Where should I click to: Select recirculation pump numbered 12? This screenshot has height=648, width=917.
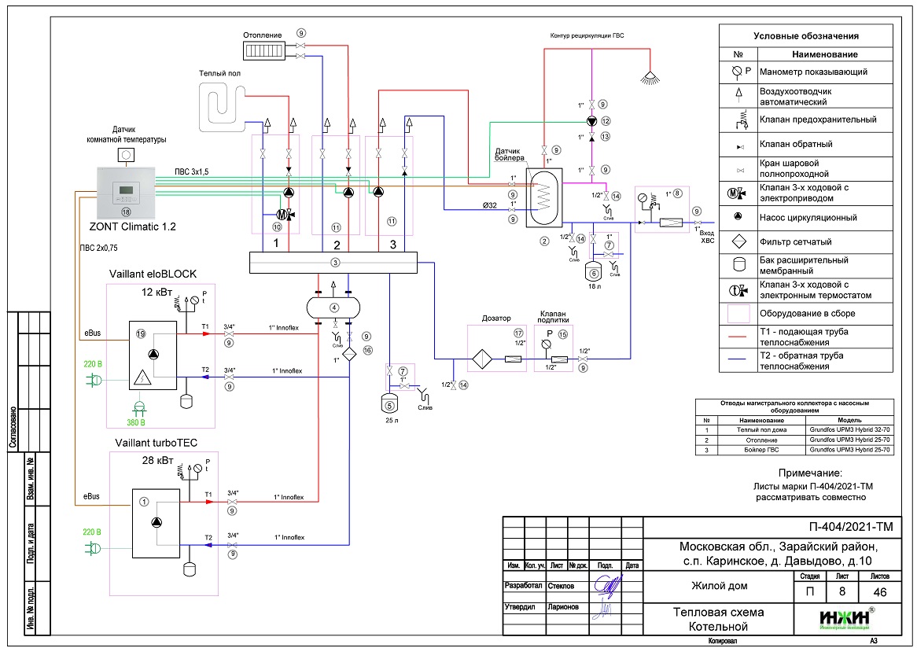pos(591,121)
